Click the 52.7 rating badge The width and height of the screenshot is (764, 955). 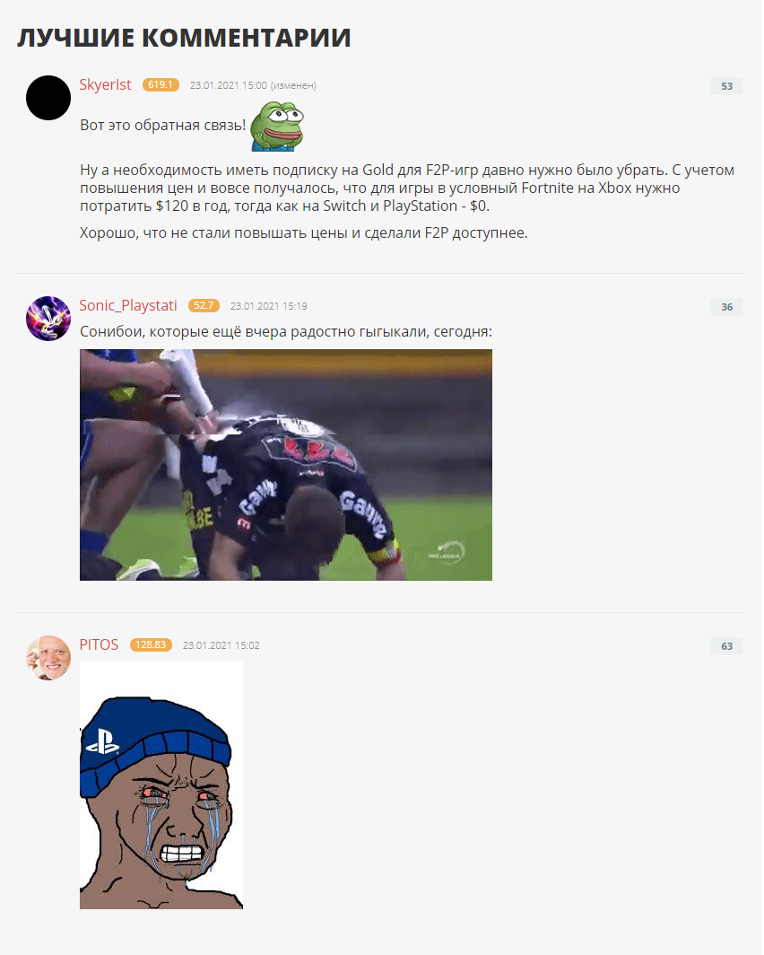(204, 305)
